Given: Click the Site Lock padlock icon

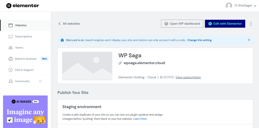Looking at the screenshot, I should tap(62, 40).
